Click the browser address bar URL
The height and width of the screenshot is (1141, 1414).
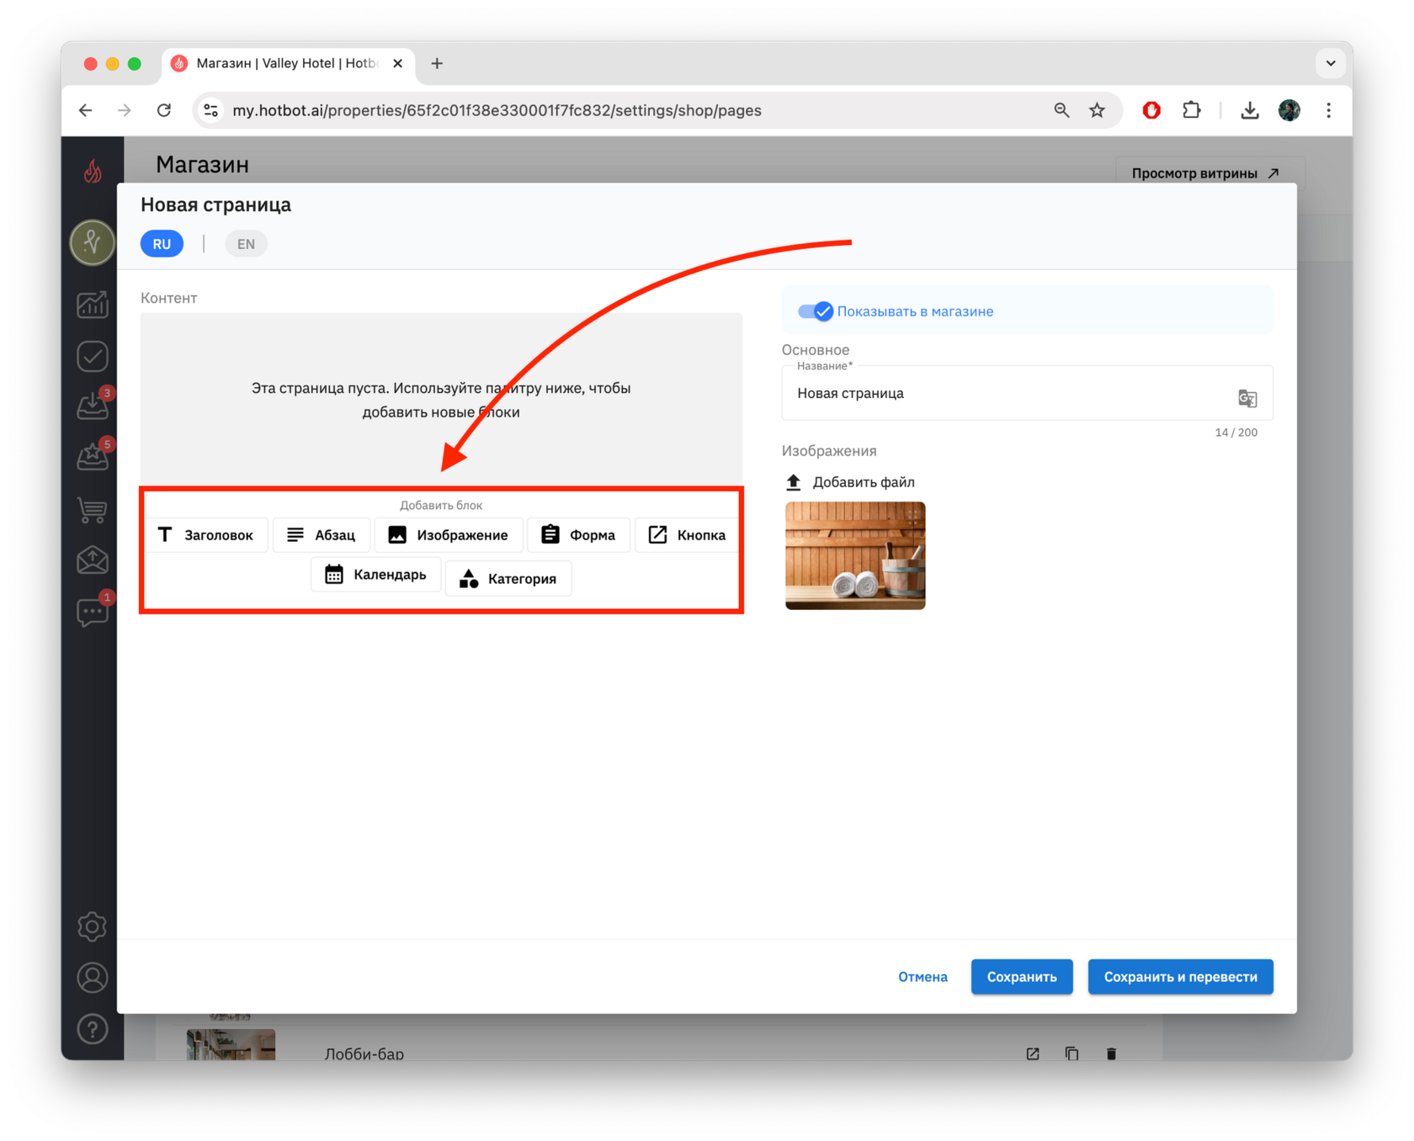(x=497, y=110)
